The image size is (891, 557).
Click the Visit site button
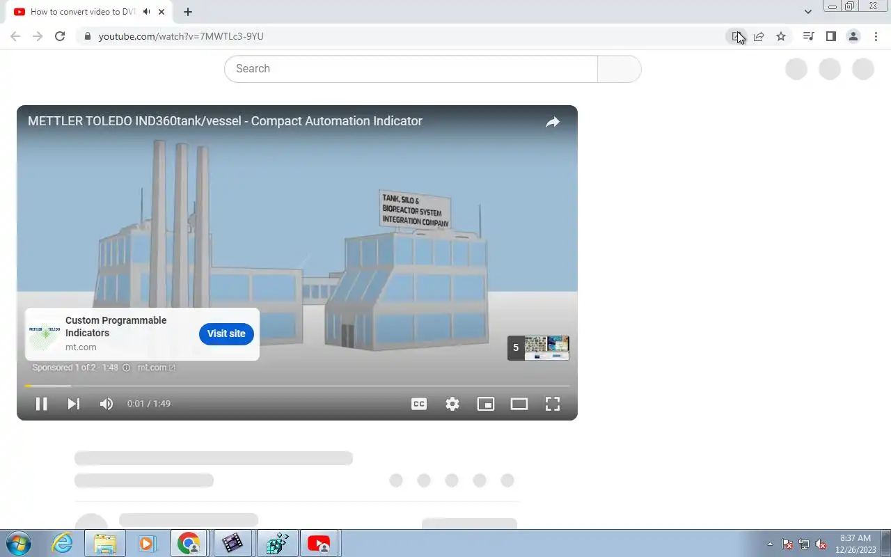(x=226, y=334)
